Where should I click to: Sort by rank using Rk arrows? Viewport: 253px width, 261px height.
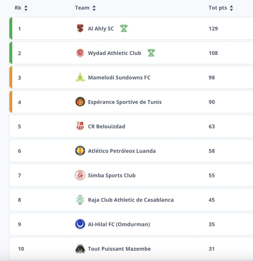[26, 8]
